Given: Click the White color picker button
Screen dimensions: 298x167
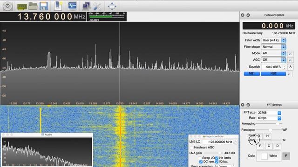Looking at the screenshot, I should 269,156.
